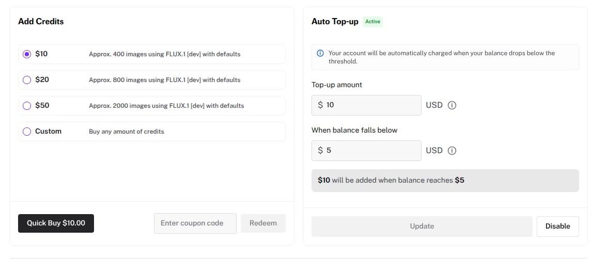Click the dollar sign in Top-up amount field
The image size is (592, 259).
click(x=320, y=105)
